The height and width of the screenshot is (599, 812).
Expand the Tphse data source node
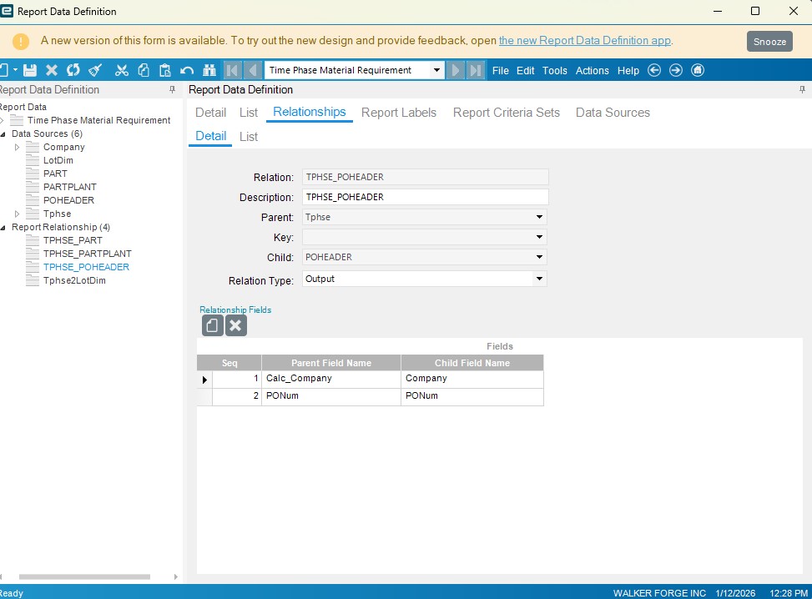(x=17, y=214)
